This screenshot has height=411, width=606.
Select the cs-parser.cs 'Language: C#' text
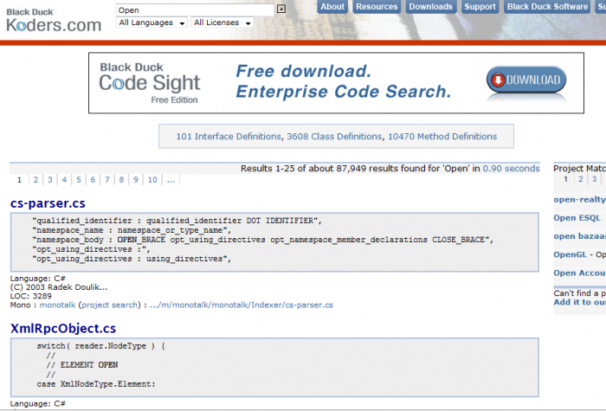point(38,279)
